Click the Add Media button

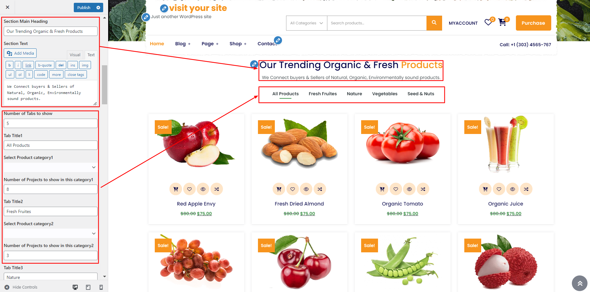[x=20, y=53]
